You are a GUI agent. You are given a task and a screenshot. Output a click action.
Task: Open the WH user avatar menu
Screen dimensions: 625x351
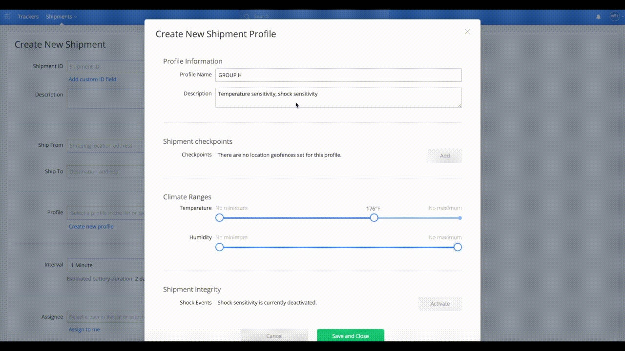[614, 17]
